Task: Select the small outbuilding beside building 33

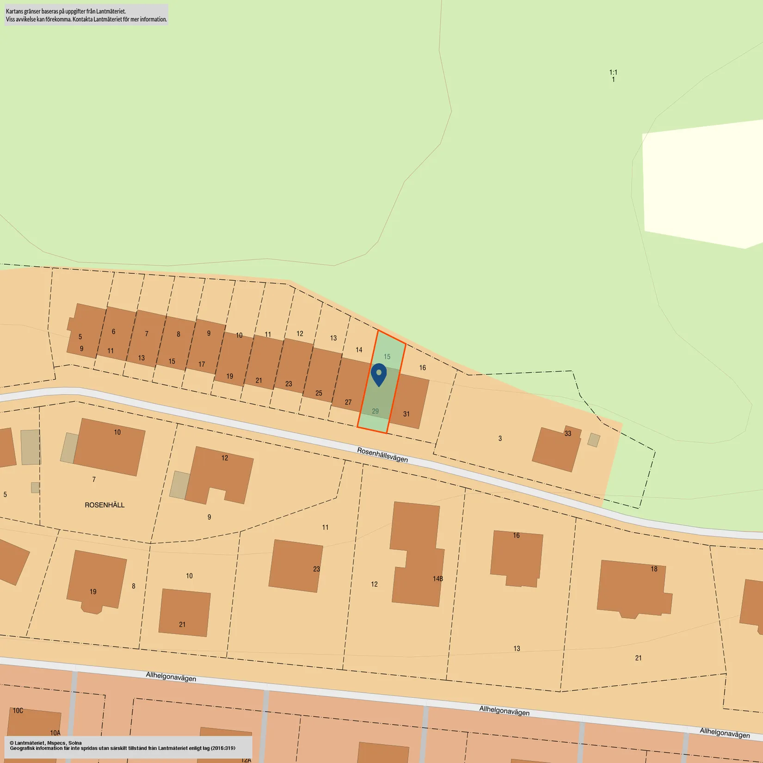Action: [x=594, y=440]
